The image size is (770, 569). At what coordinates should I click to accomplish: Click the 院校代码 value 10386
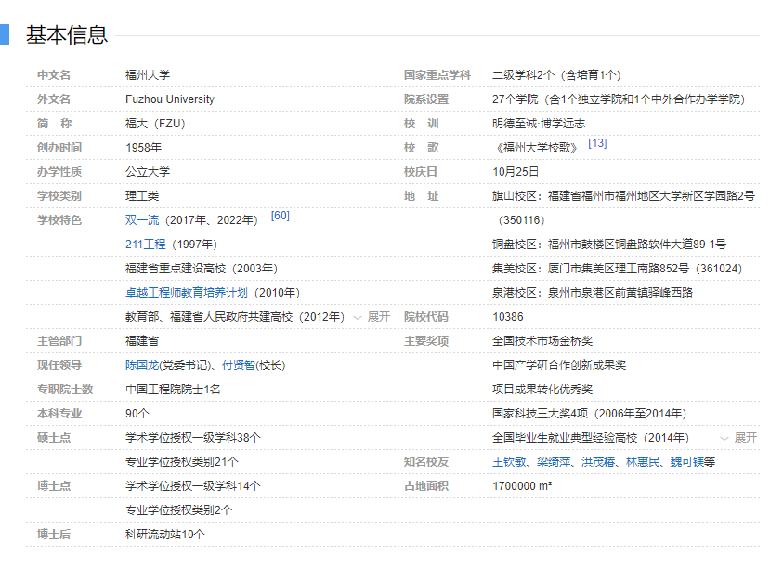click(507, 317)
